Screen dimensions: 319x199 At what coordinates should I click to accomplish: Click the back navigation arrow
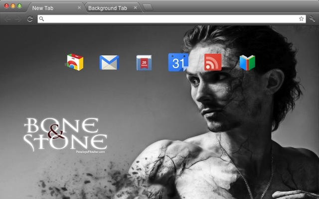[x=7, y=19]
